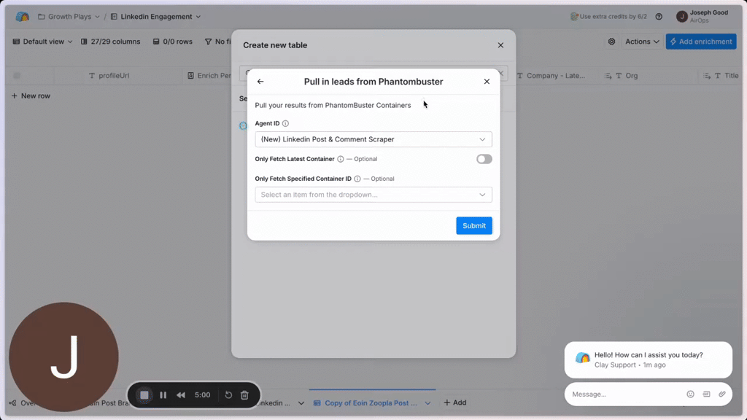This screenshot has height=420, width=747.
Task: Open table settings gear icon
Action: tap(612, 42)
